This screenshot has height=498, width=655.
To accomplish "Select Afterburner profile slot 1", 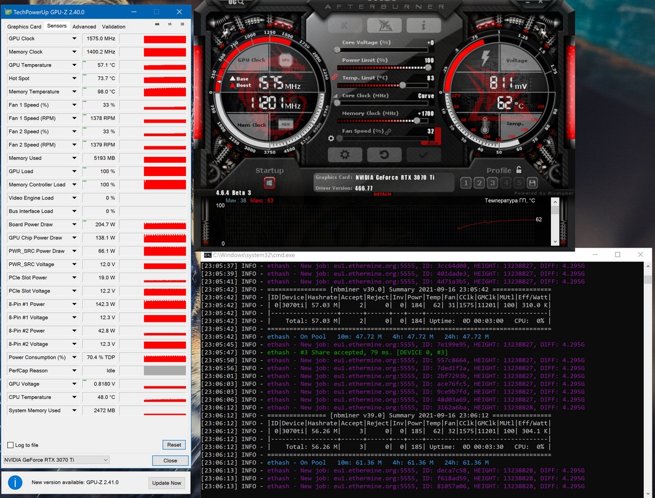I will tap(466, 183).
